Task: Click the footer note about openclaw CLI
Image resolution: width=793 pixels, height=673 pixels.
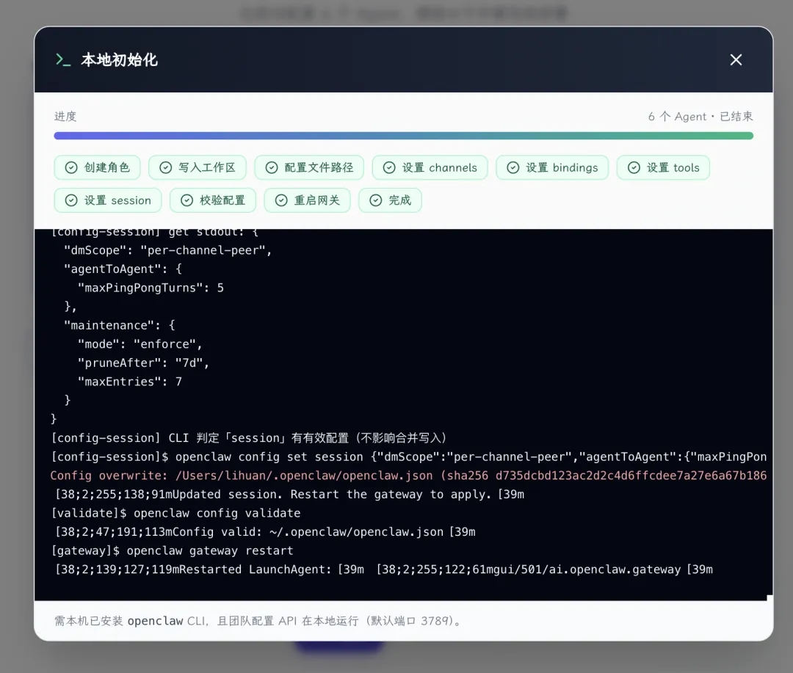Action: click(x=259, y=620)
